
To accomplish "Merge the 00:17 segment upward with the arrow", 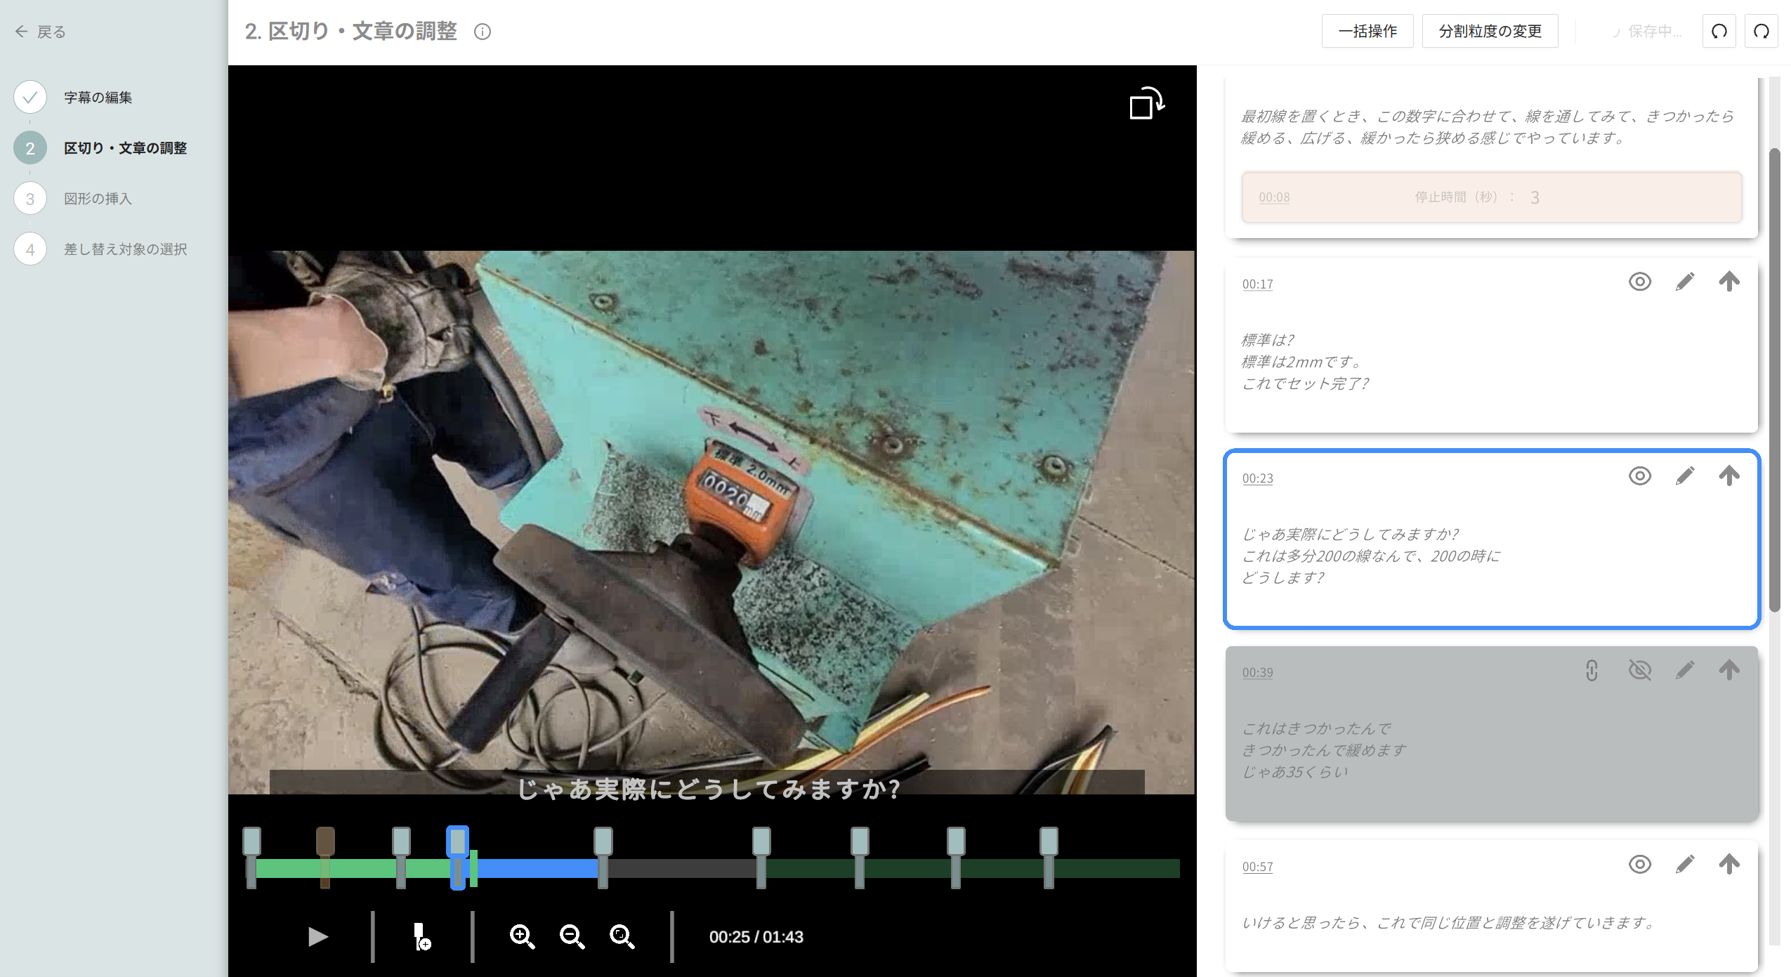I will (x=1729, y=282).
